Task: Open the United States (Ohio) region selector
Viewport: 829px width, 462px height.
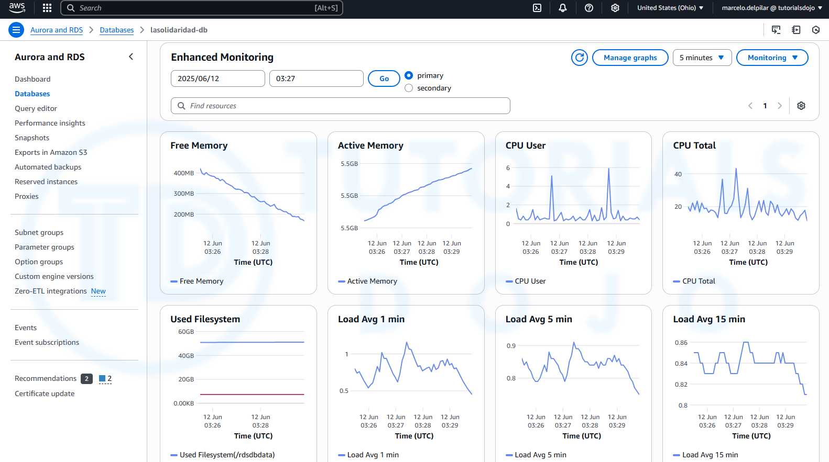Action: pos(670,8)
